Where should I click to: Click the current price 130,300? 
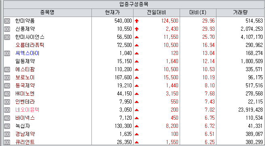coord(123,126)
